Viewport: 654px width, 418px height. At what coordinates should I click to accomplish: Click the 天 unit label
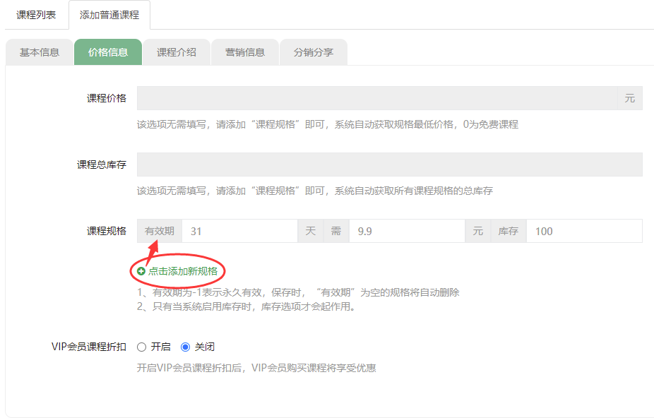pyautogui.click(x=310, y=231)
